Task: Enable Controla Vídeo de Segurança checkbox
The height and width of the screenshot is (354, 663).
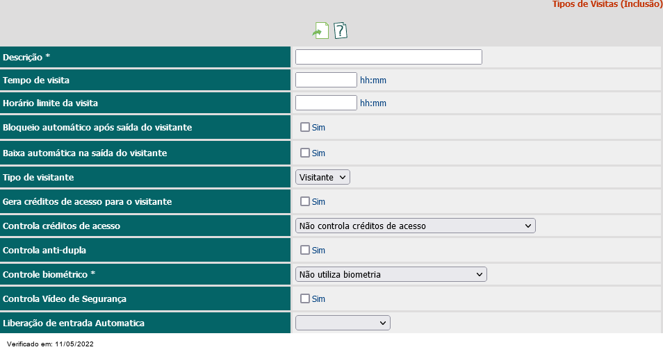Action: 305,298
